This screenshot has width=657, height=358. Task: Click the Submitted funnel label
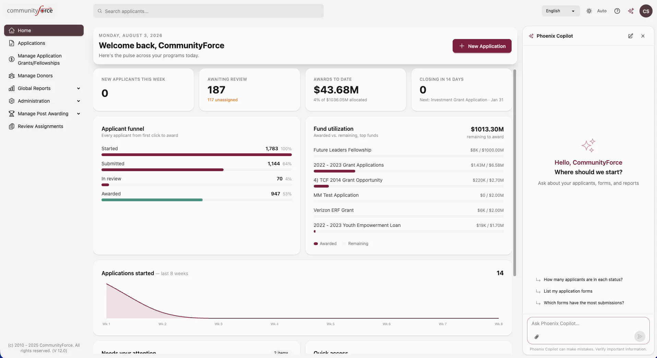[113, 164]
